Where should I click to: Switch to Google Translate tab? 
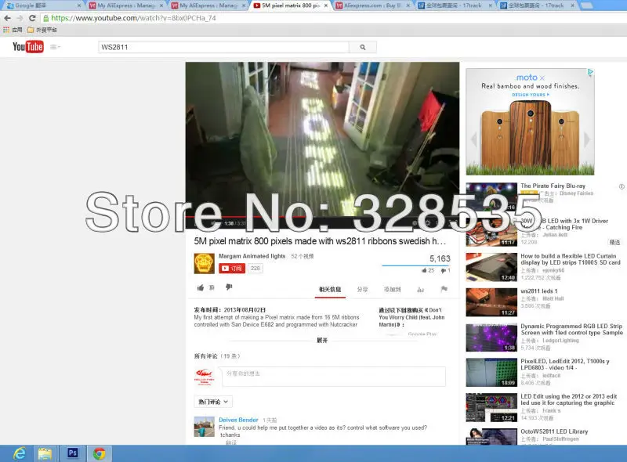pos(43,5)
